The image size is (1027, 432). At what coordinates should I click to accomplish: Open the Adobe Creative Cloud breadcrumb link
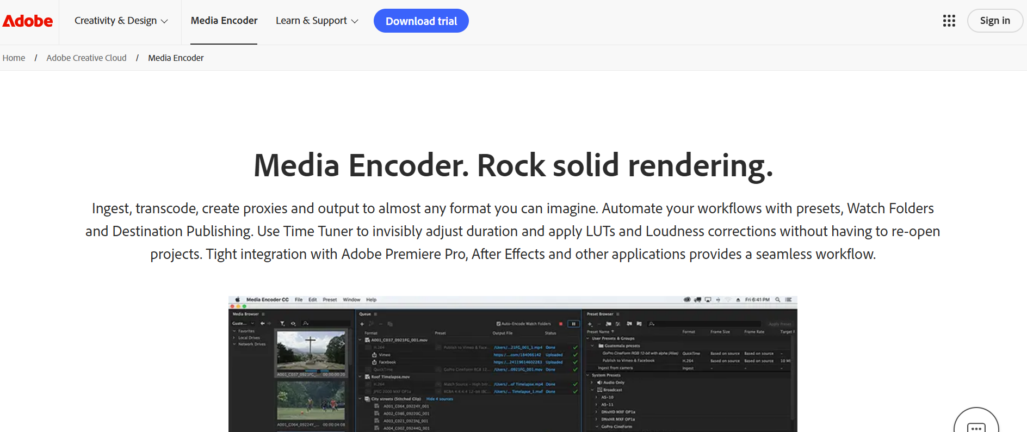pyautogui.click(x=86, y=58)
